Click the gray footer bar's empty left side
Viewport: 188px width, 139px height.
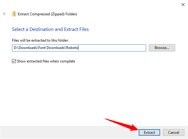pos(46,132)
